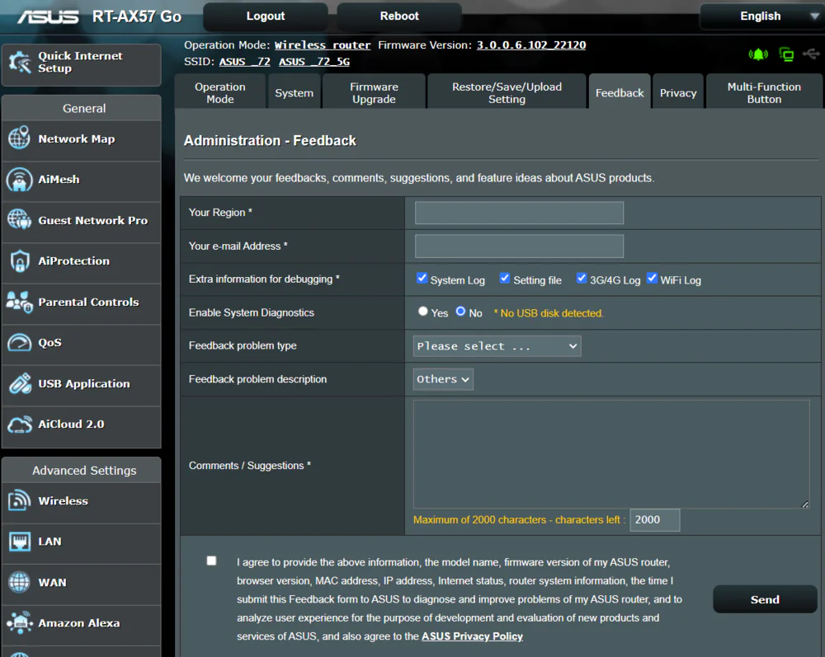
Task: Click the ASUS_72 SSID link
Action: [245, 62]
